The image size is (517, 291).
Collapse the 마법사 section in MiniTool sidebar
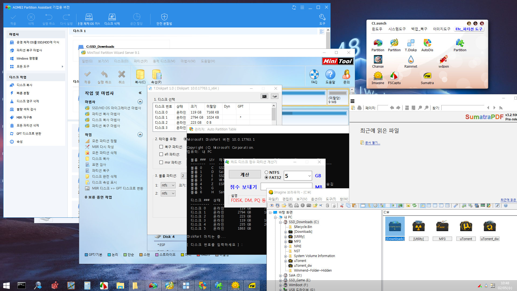click(140, 102)
